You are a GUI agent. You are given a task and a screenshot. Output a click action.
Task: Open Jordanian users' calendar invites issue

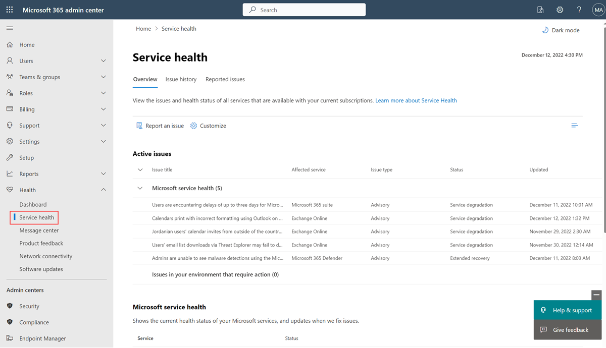click(217, 231)
